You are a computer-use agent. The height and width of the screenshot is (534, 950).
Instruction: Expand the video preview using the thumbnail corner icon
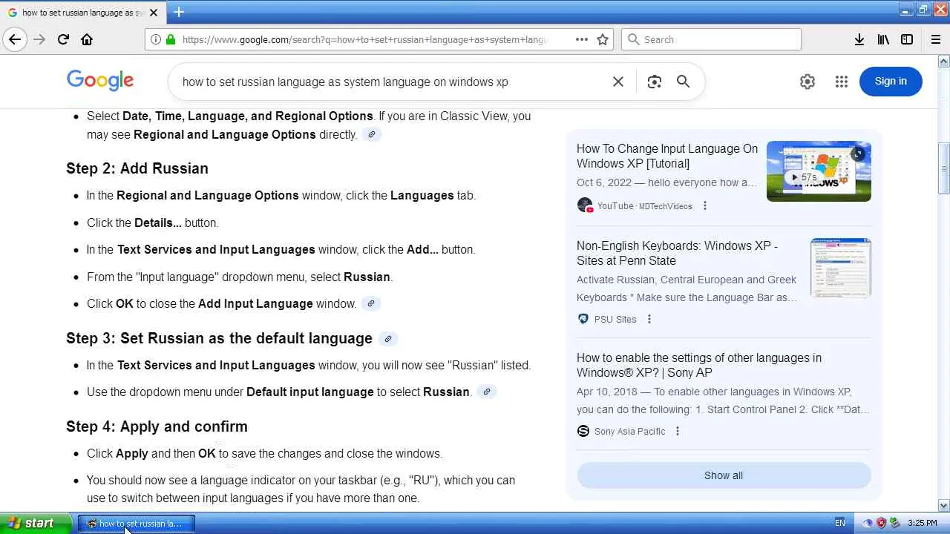coord(858,154)
